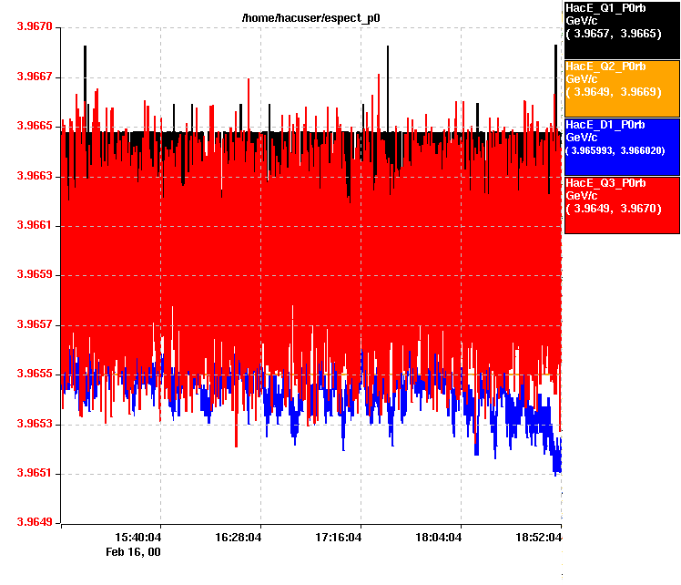Select the HacE_Q3_P0rb red legend entry
Image resolution: width=681 pixels, height=585 pixels.
pos(622,205)
